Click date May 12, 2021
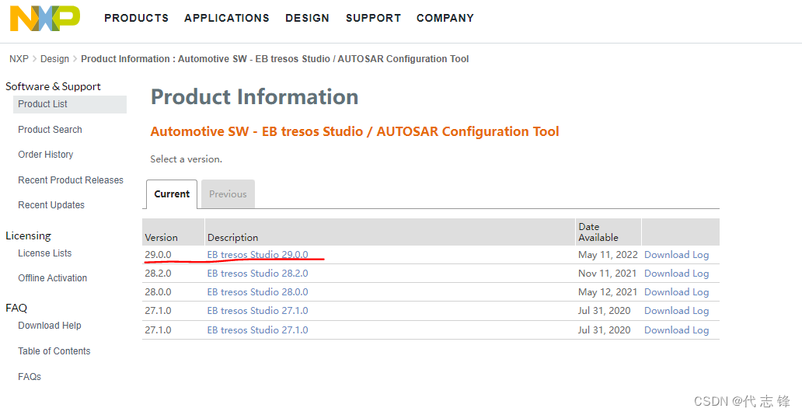Screen dimensions: 802x415 coord(608,292)
